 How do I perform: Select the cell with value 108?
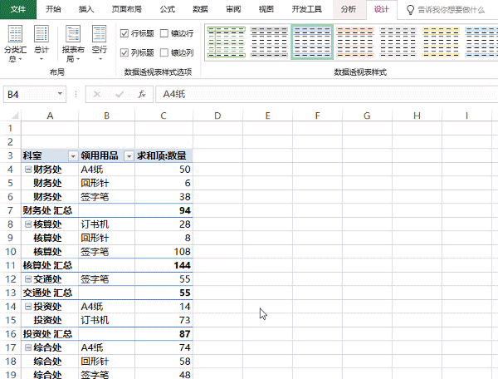pos(164,252)
